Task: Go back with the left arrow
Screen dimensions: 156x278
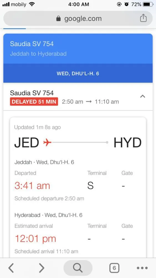Action: click(11, 268)
